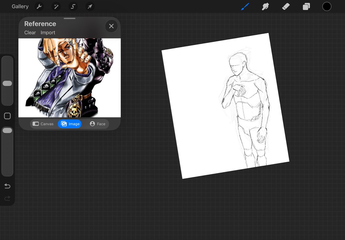This screenshot has height=240, width=345.
Task: Click the reference image preview
Action: pyautogui.click(x=70, y=78)
